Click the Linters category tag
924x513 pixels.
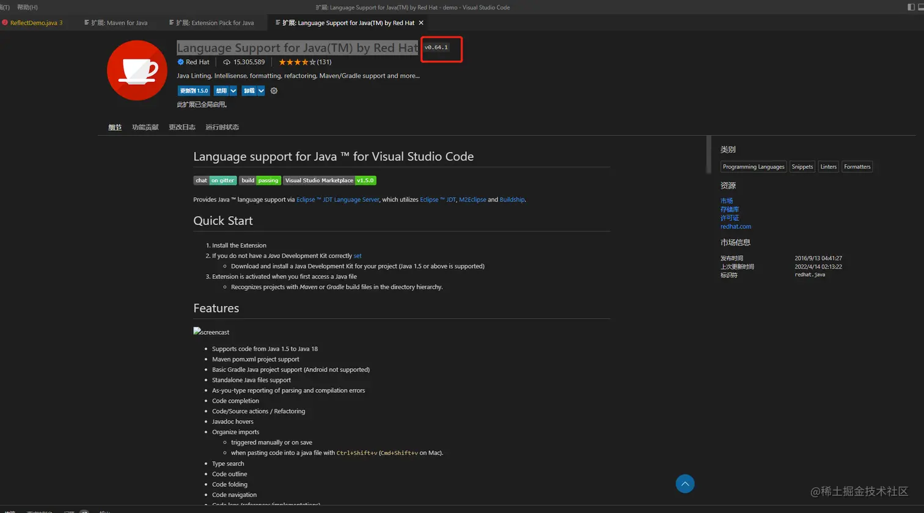coord(829,167)
